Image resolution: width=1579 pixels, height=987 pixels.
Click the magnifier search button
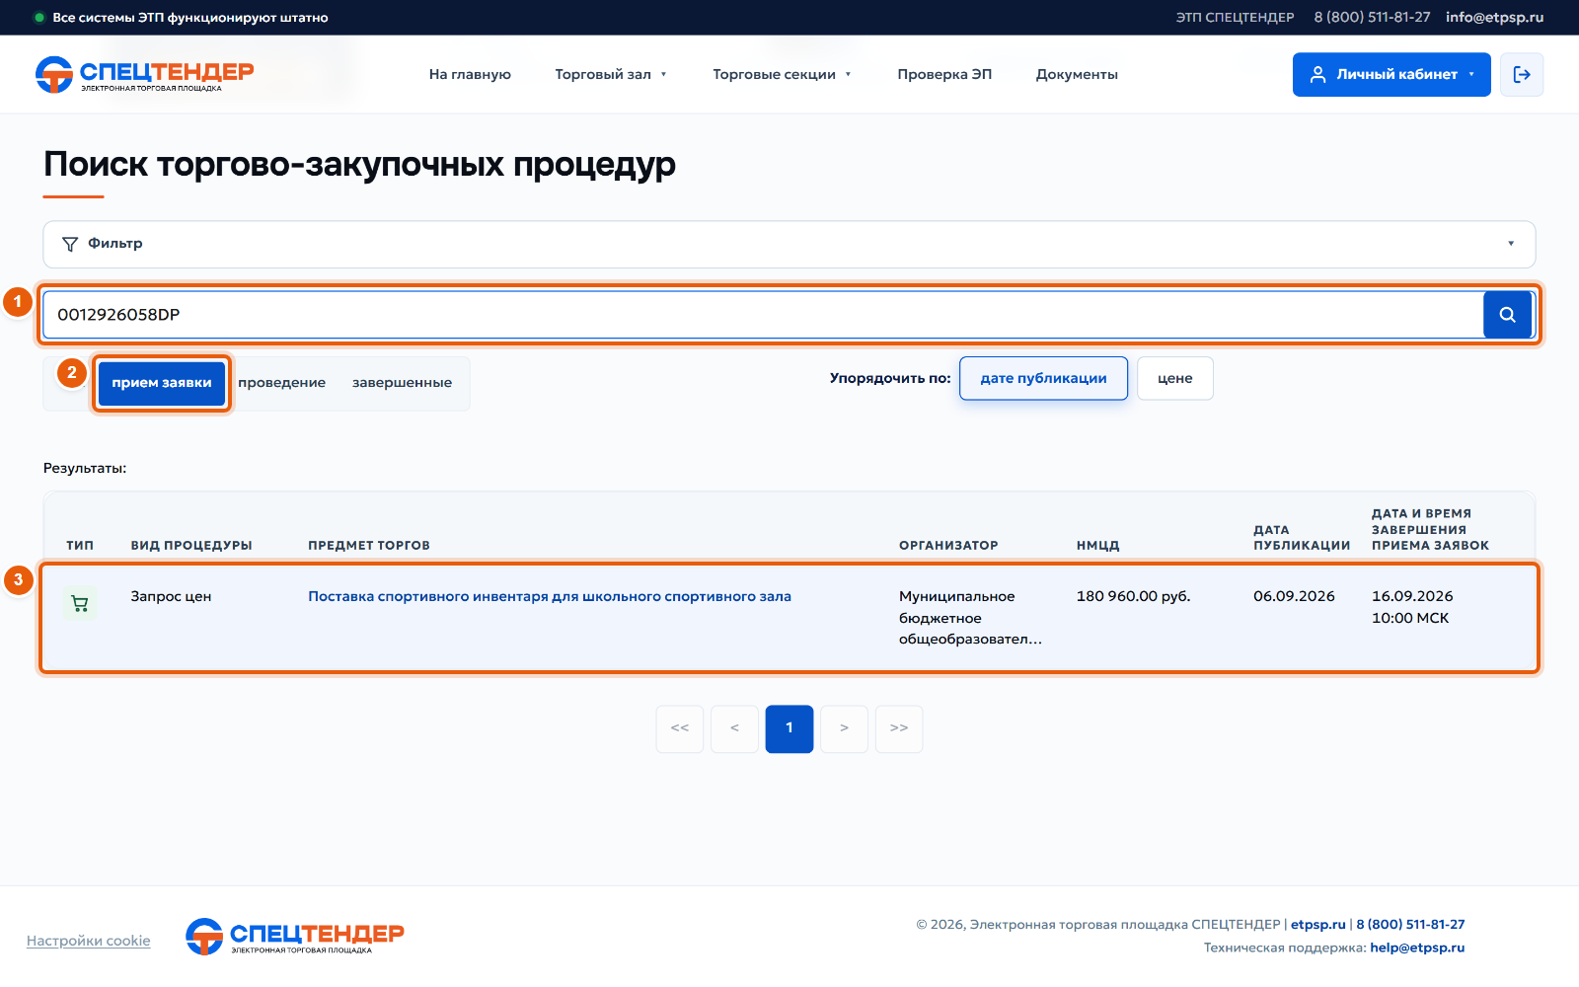pyautogui.click(x=1507, y=315)
